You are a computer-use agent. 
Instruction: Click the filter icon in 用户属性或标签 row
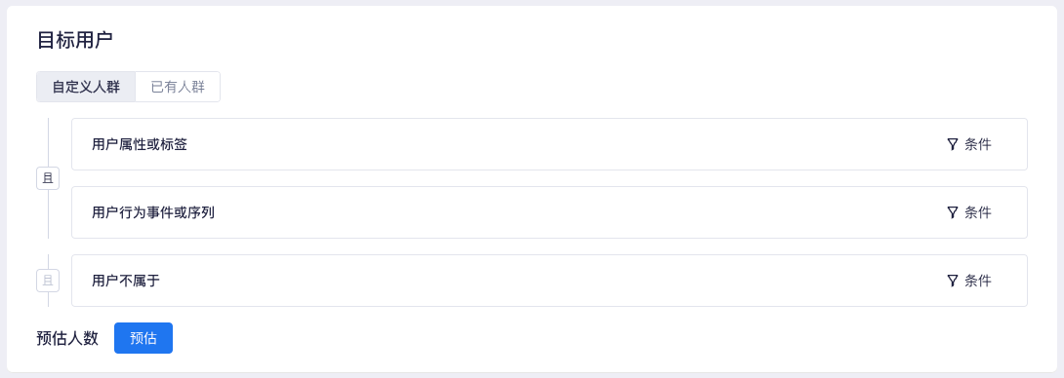(x=952, y=144)
